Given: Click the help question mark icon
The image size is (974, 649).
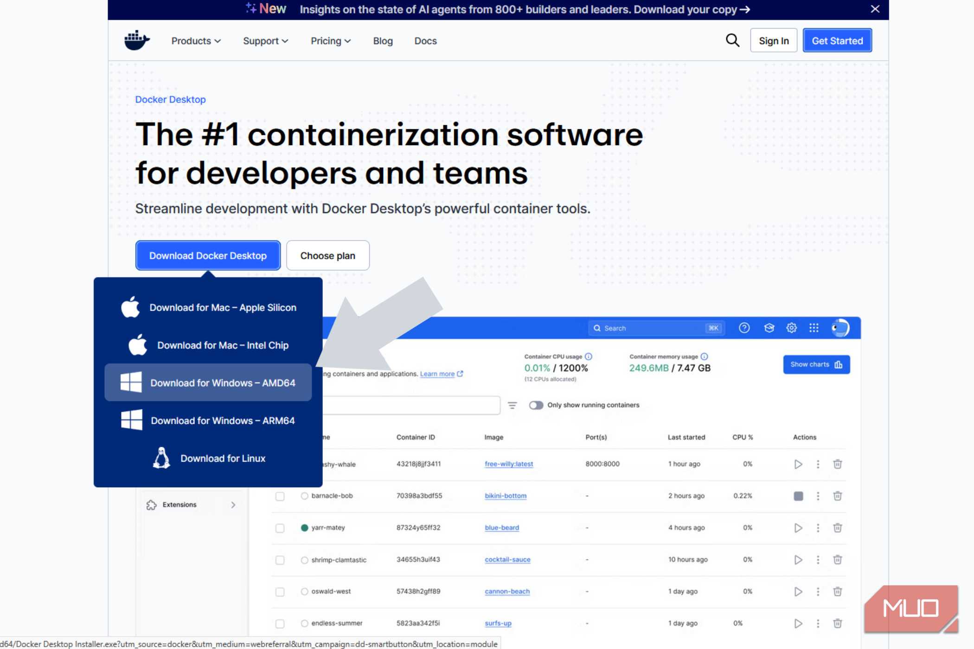Looking at the screenshot, I should [744, 328].
